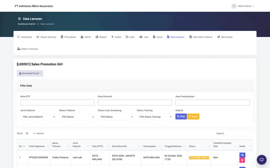Click the name Yudha Pratama
The image size is (270, 168).
(x=60, y=157)
